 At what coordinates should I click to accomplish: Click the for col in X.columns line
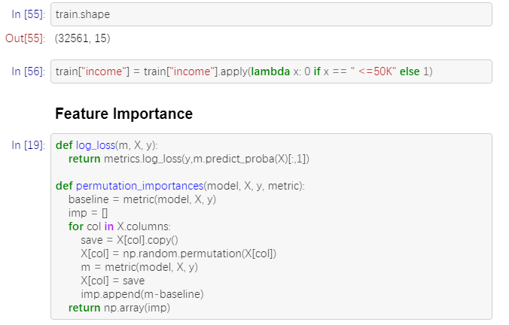120,226
